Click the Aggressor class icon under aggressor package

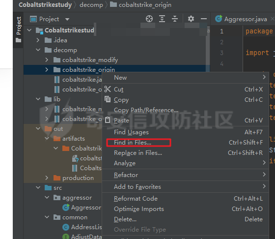66,208
